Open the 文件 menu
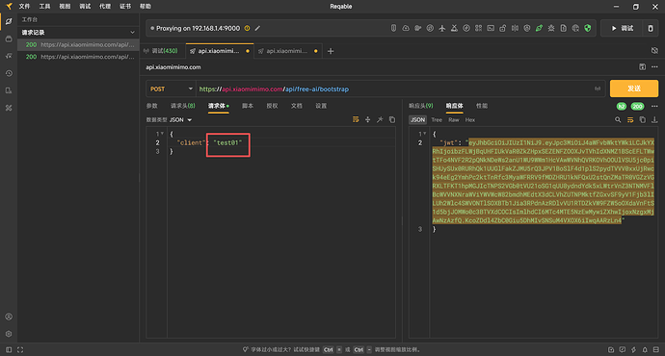665x356 pixels. 24,7
